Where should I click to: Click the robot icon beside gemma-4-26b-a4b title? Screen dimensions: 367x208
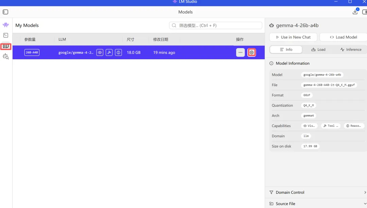[272, 25]
